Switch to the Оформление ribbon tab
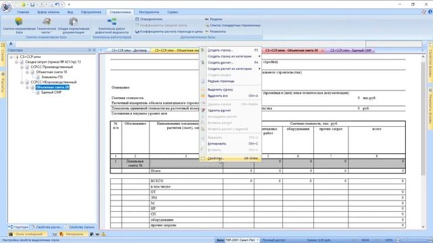The image size is (433, 243). coord(91,12)
